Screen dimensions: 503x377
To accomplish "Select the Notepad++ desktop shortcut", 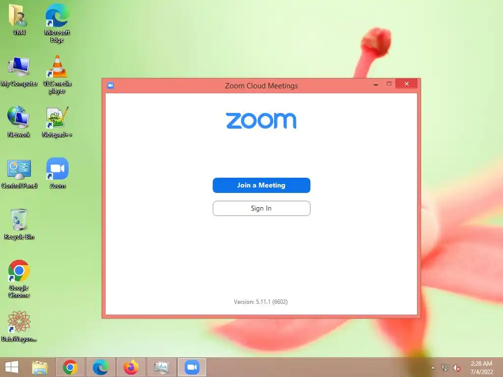I will pos(57,122).
